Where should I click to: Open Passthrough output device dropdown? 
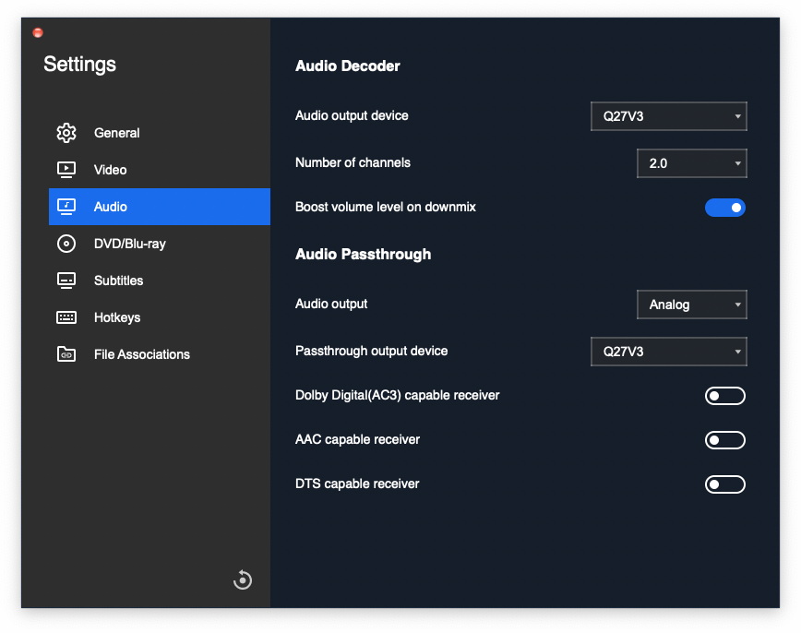click(x=669, y=352)
